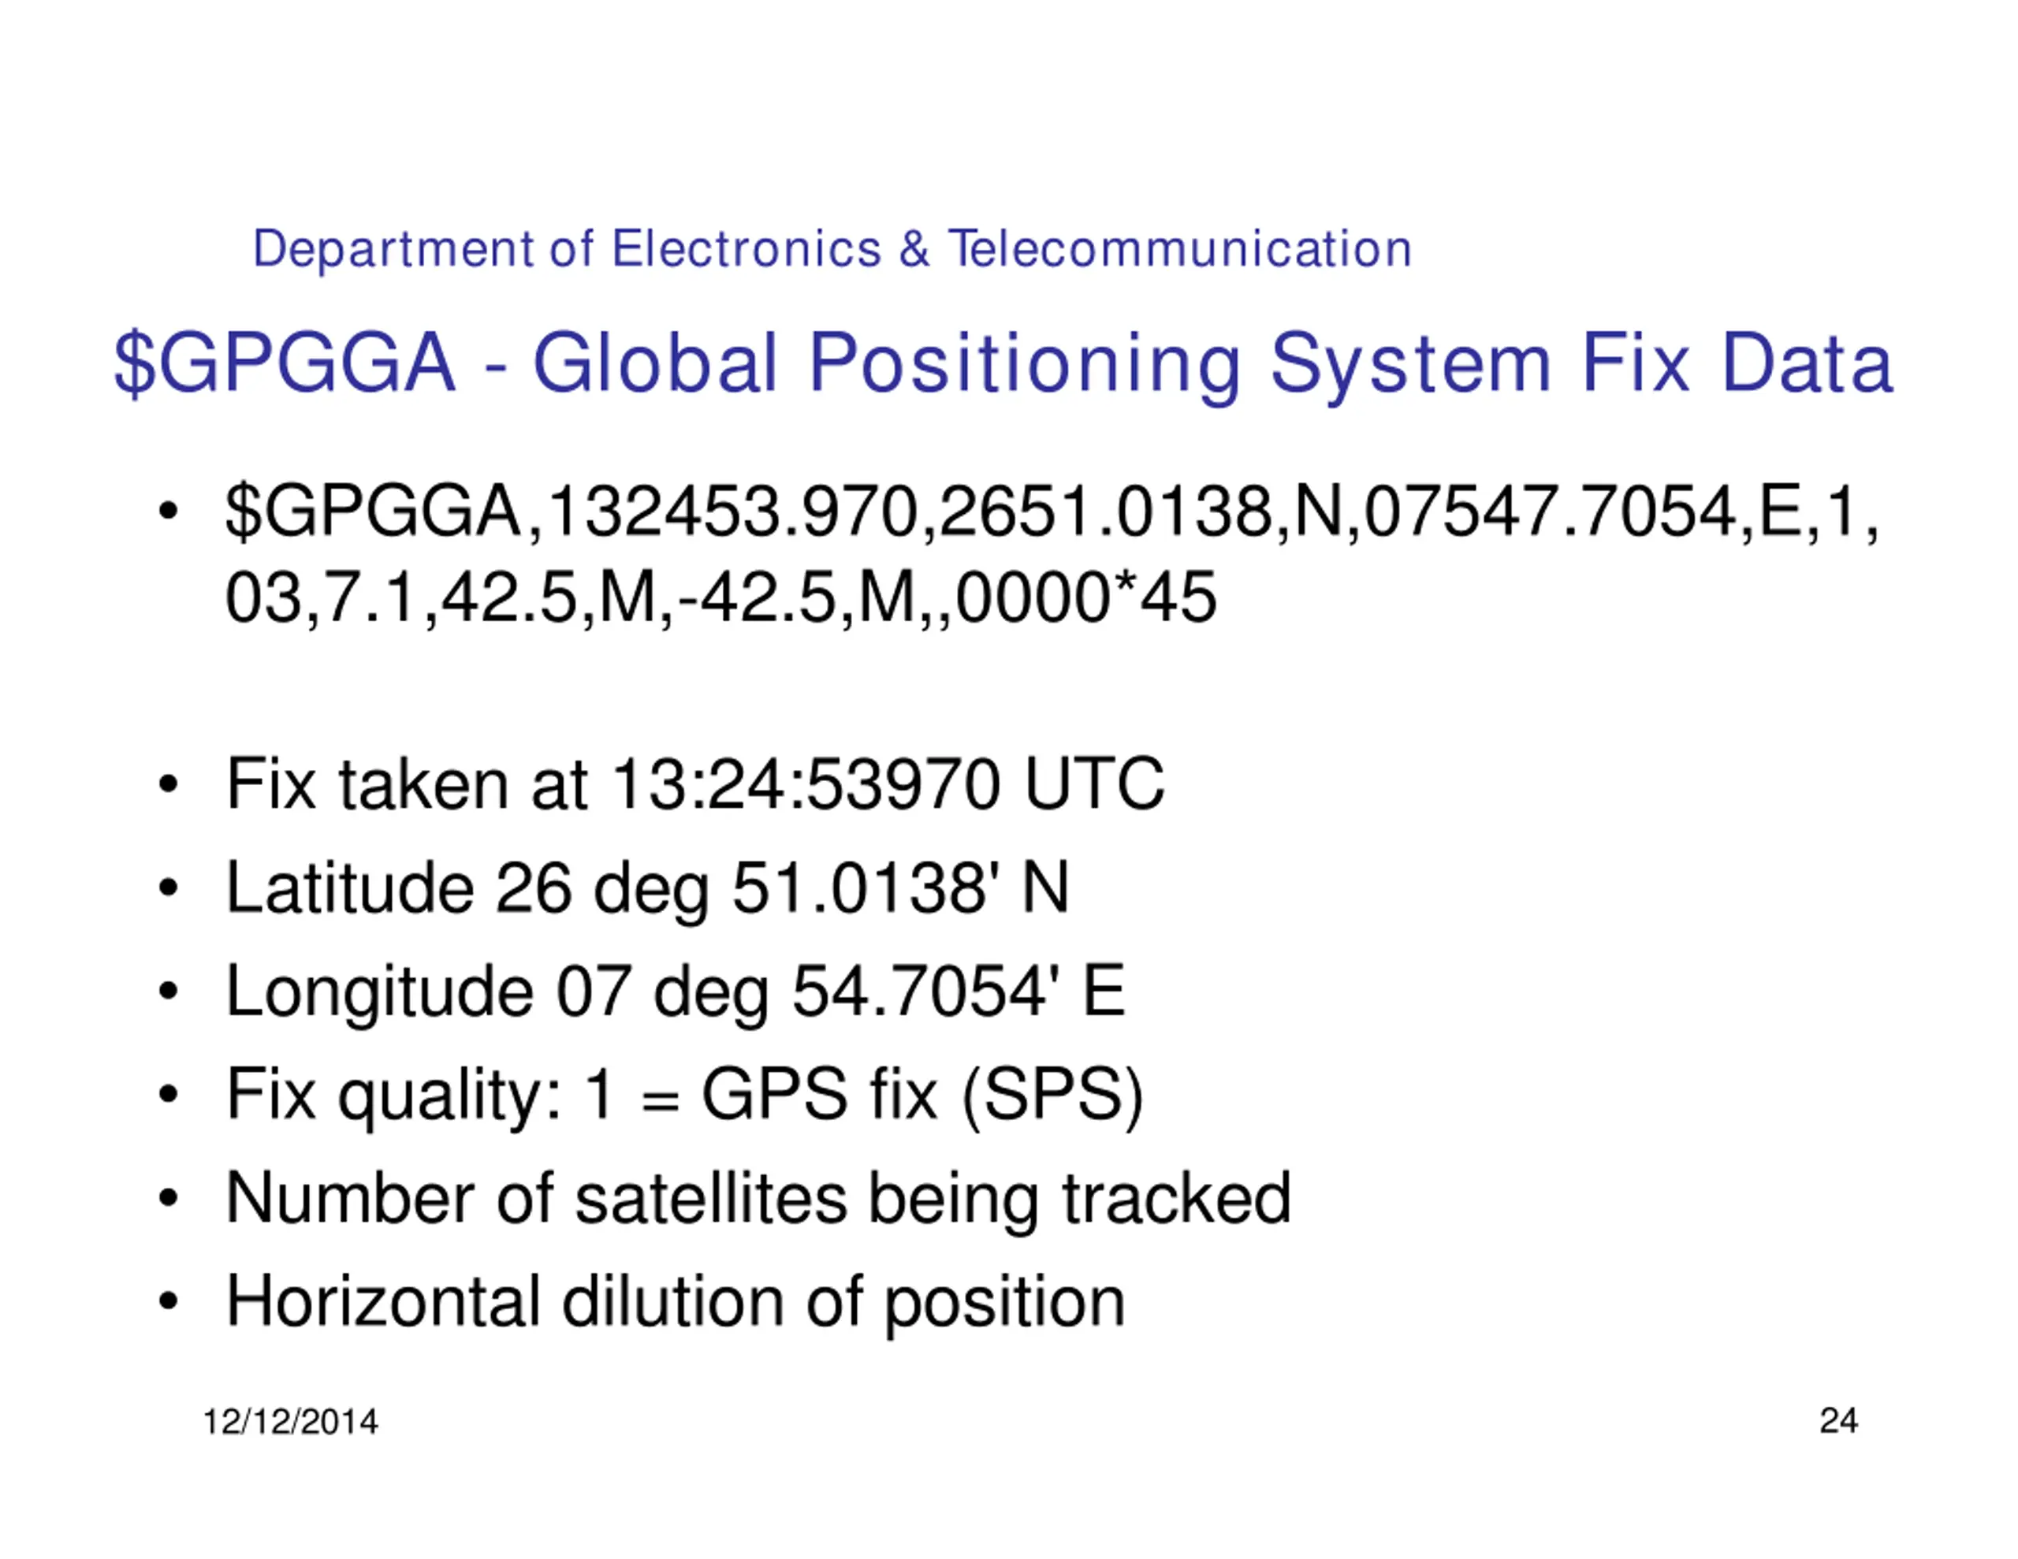This screenshot has height=1559, width=2018.
Task: Click the 12/12/2014 date footer
Action: pos(290,1422)
